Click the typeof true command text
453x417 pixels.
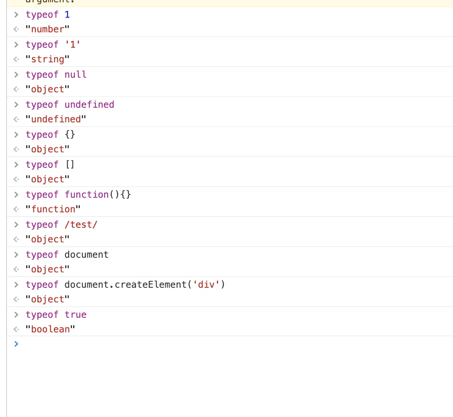click(56, 315)
